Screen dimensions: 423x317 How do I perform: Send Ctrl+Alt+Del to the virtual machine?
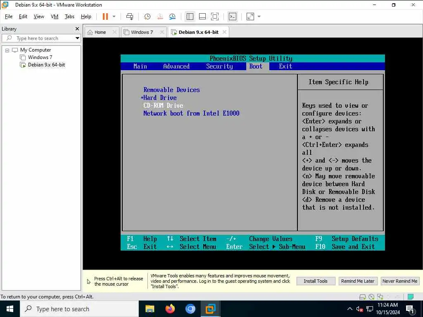coord(130,17)
